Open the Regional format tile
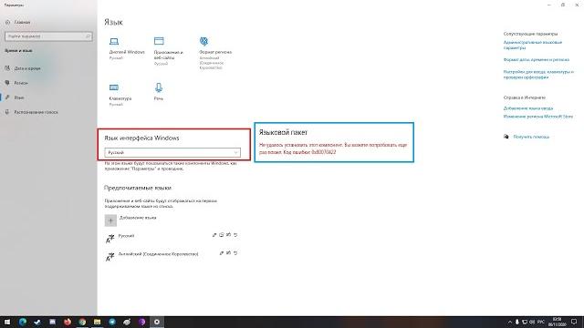Screen dimensions: 584x328 pos(215,53)
